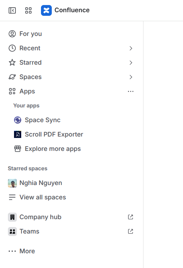This screenshot has height=268, width=183.
Task: Click the Scroll PDF Exporter icon
Action: (18, 134)
